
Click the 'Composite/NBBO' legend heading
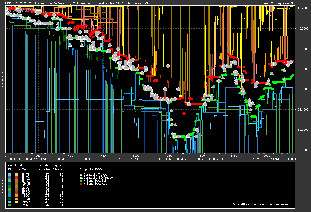pos(91,170)
